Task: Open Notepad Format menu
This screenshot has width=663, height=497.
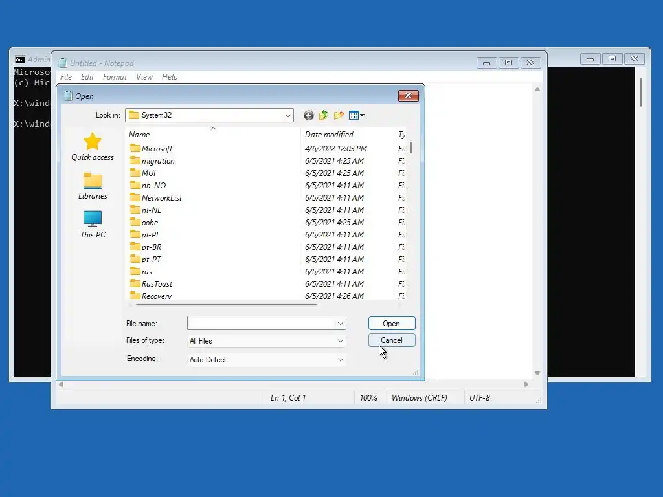Action: (x=115, y=77)
